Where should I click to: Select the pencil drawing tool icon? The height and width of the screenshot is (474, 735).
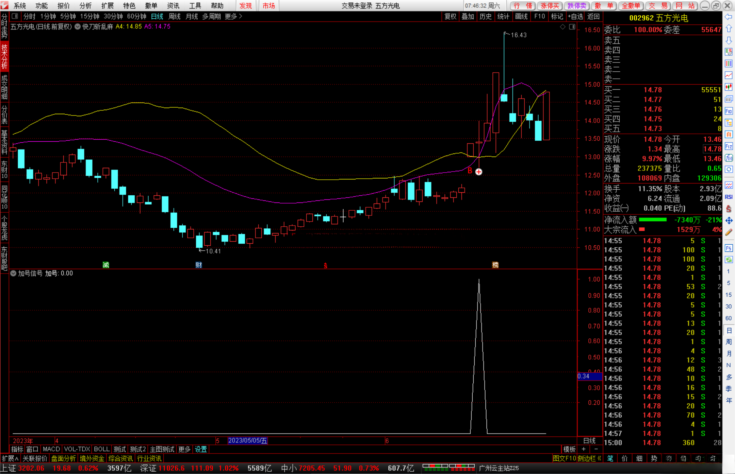click(729, 232)
